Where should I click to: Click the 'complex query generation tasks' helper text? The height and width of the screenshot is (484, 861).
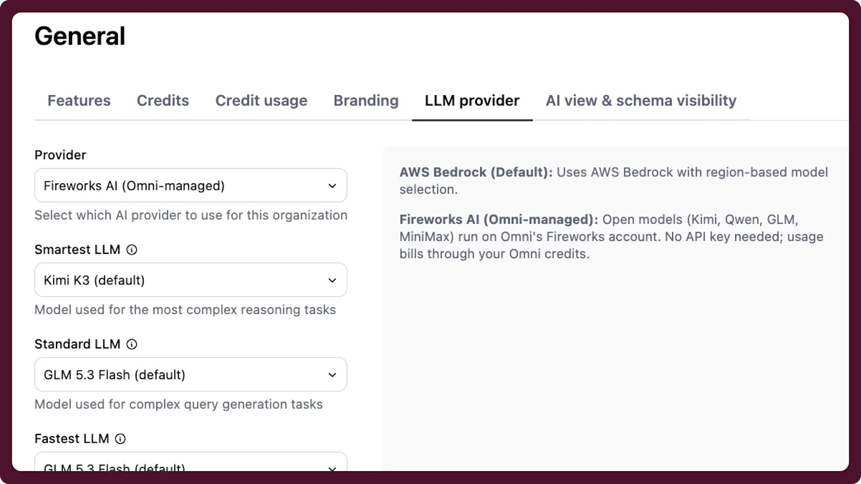tap(179, 405)
